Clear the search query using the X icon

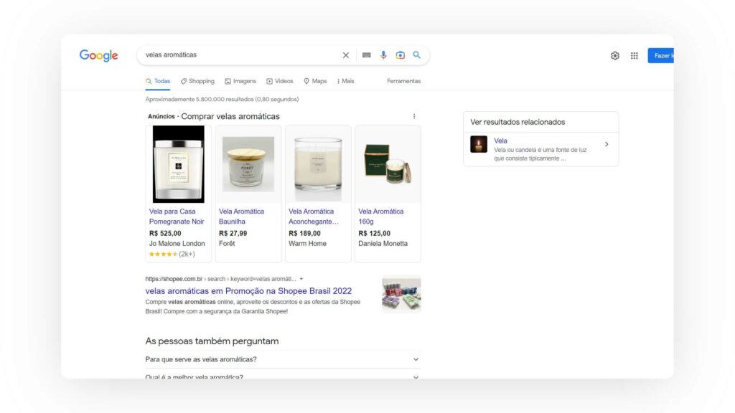345,54
